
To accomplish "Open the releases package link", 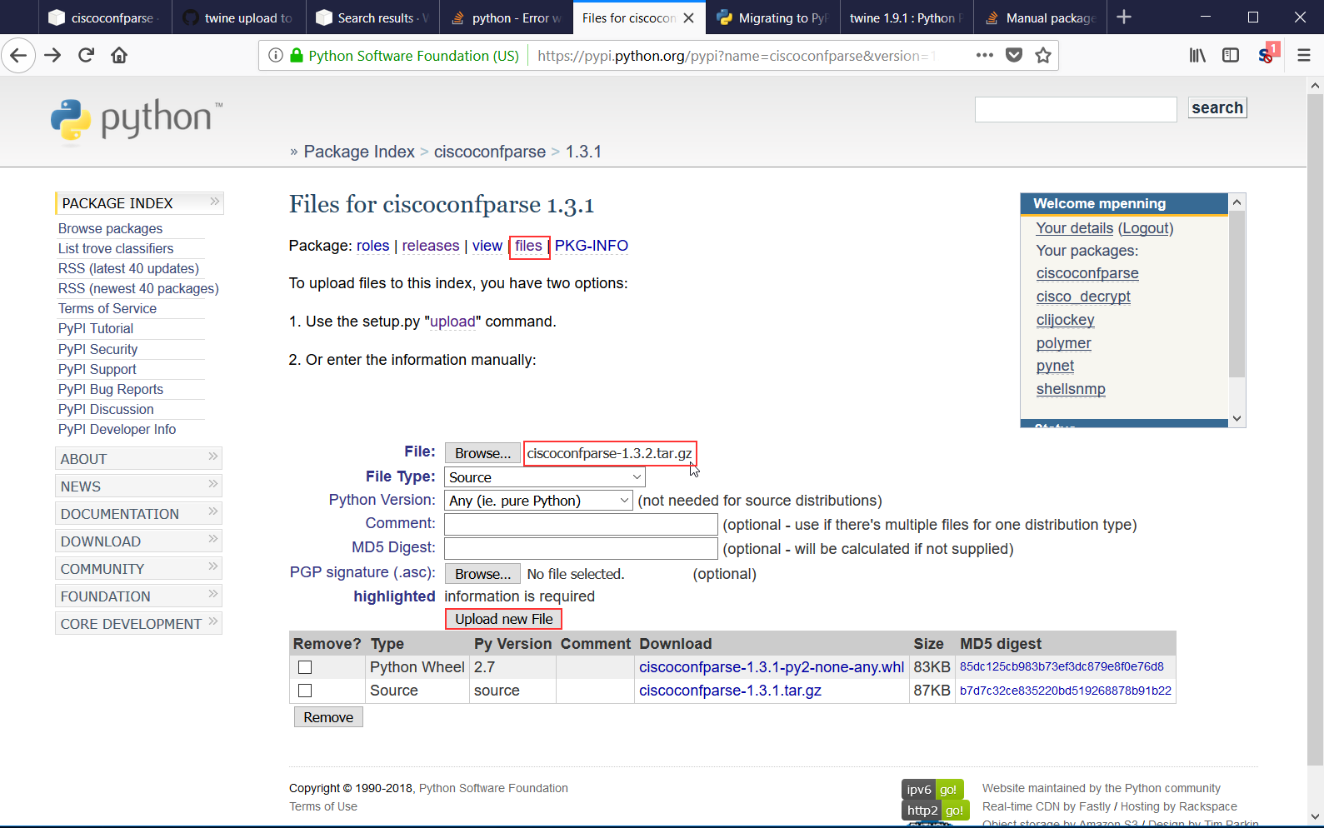I will click(431, 246).
